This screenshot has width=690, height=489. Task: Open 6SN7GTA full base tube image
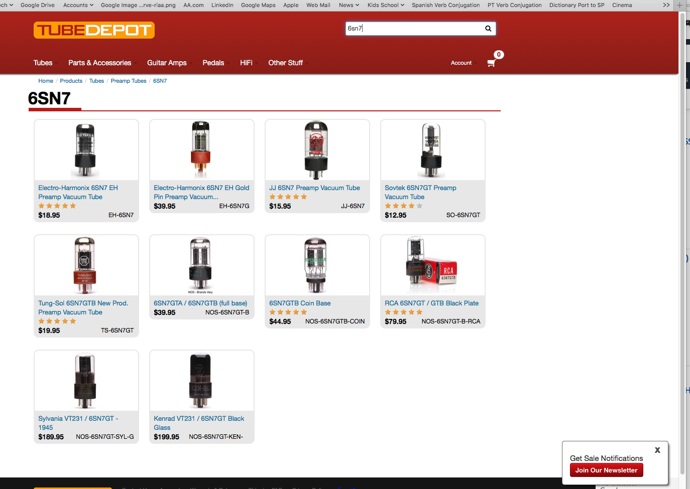202,265
